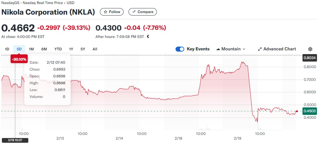
Task: Click the 0.6000 y-axis label
Action: pos(309,92)
